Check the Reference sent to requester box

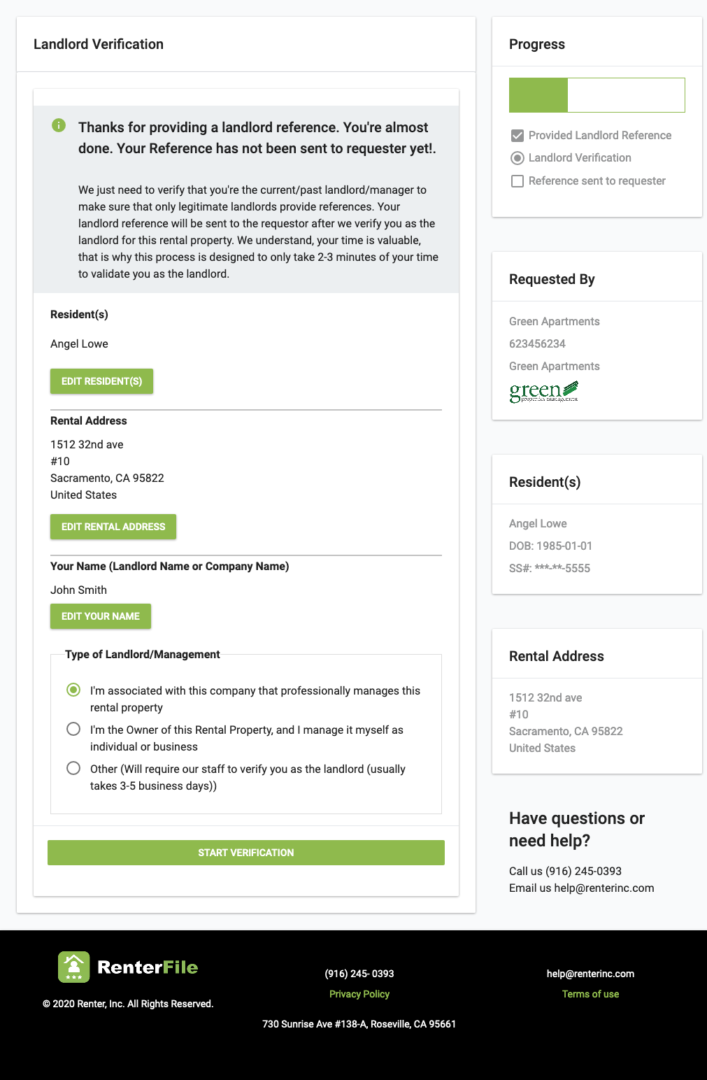click(x=517, y=181)
